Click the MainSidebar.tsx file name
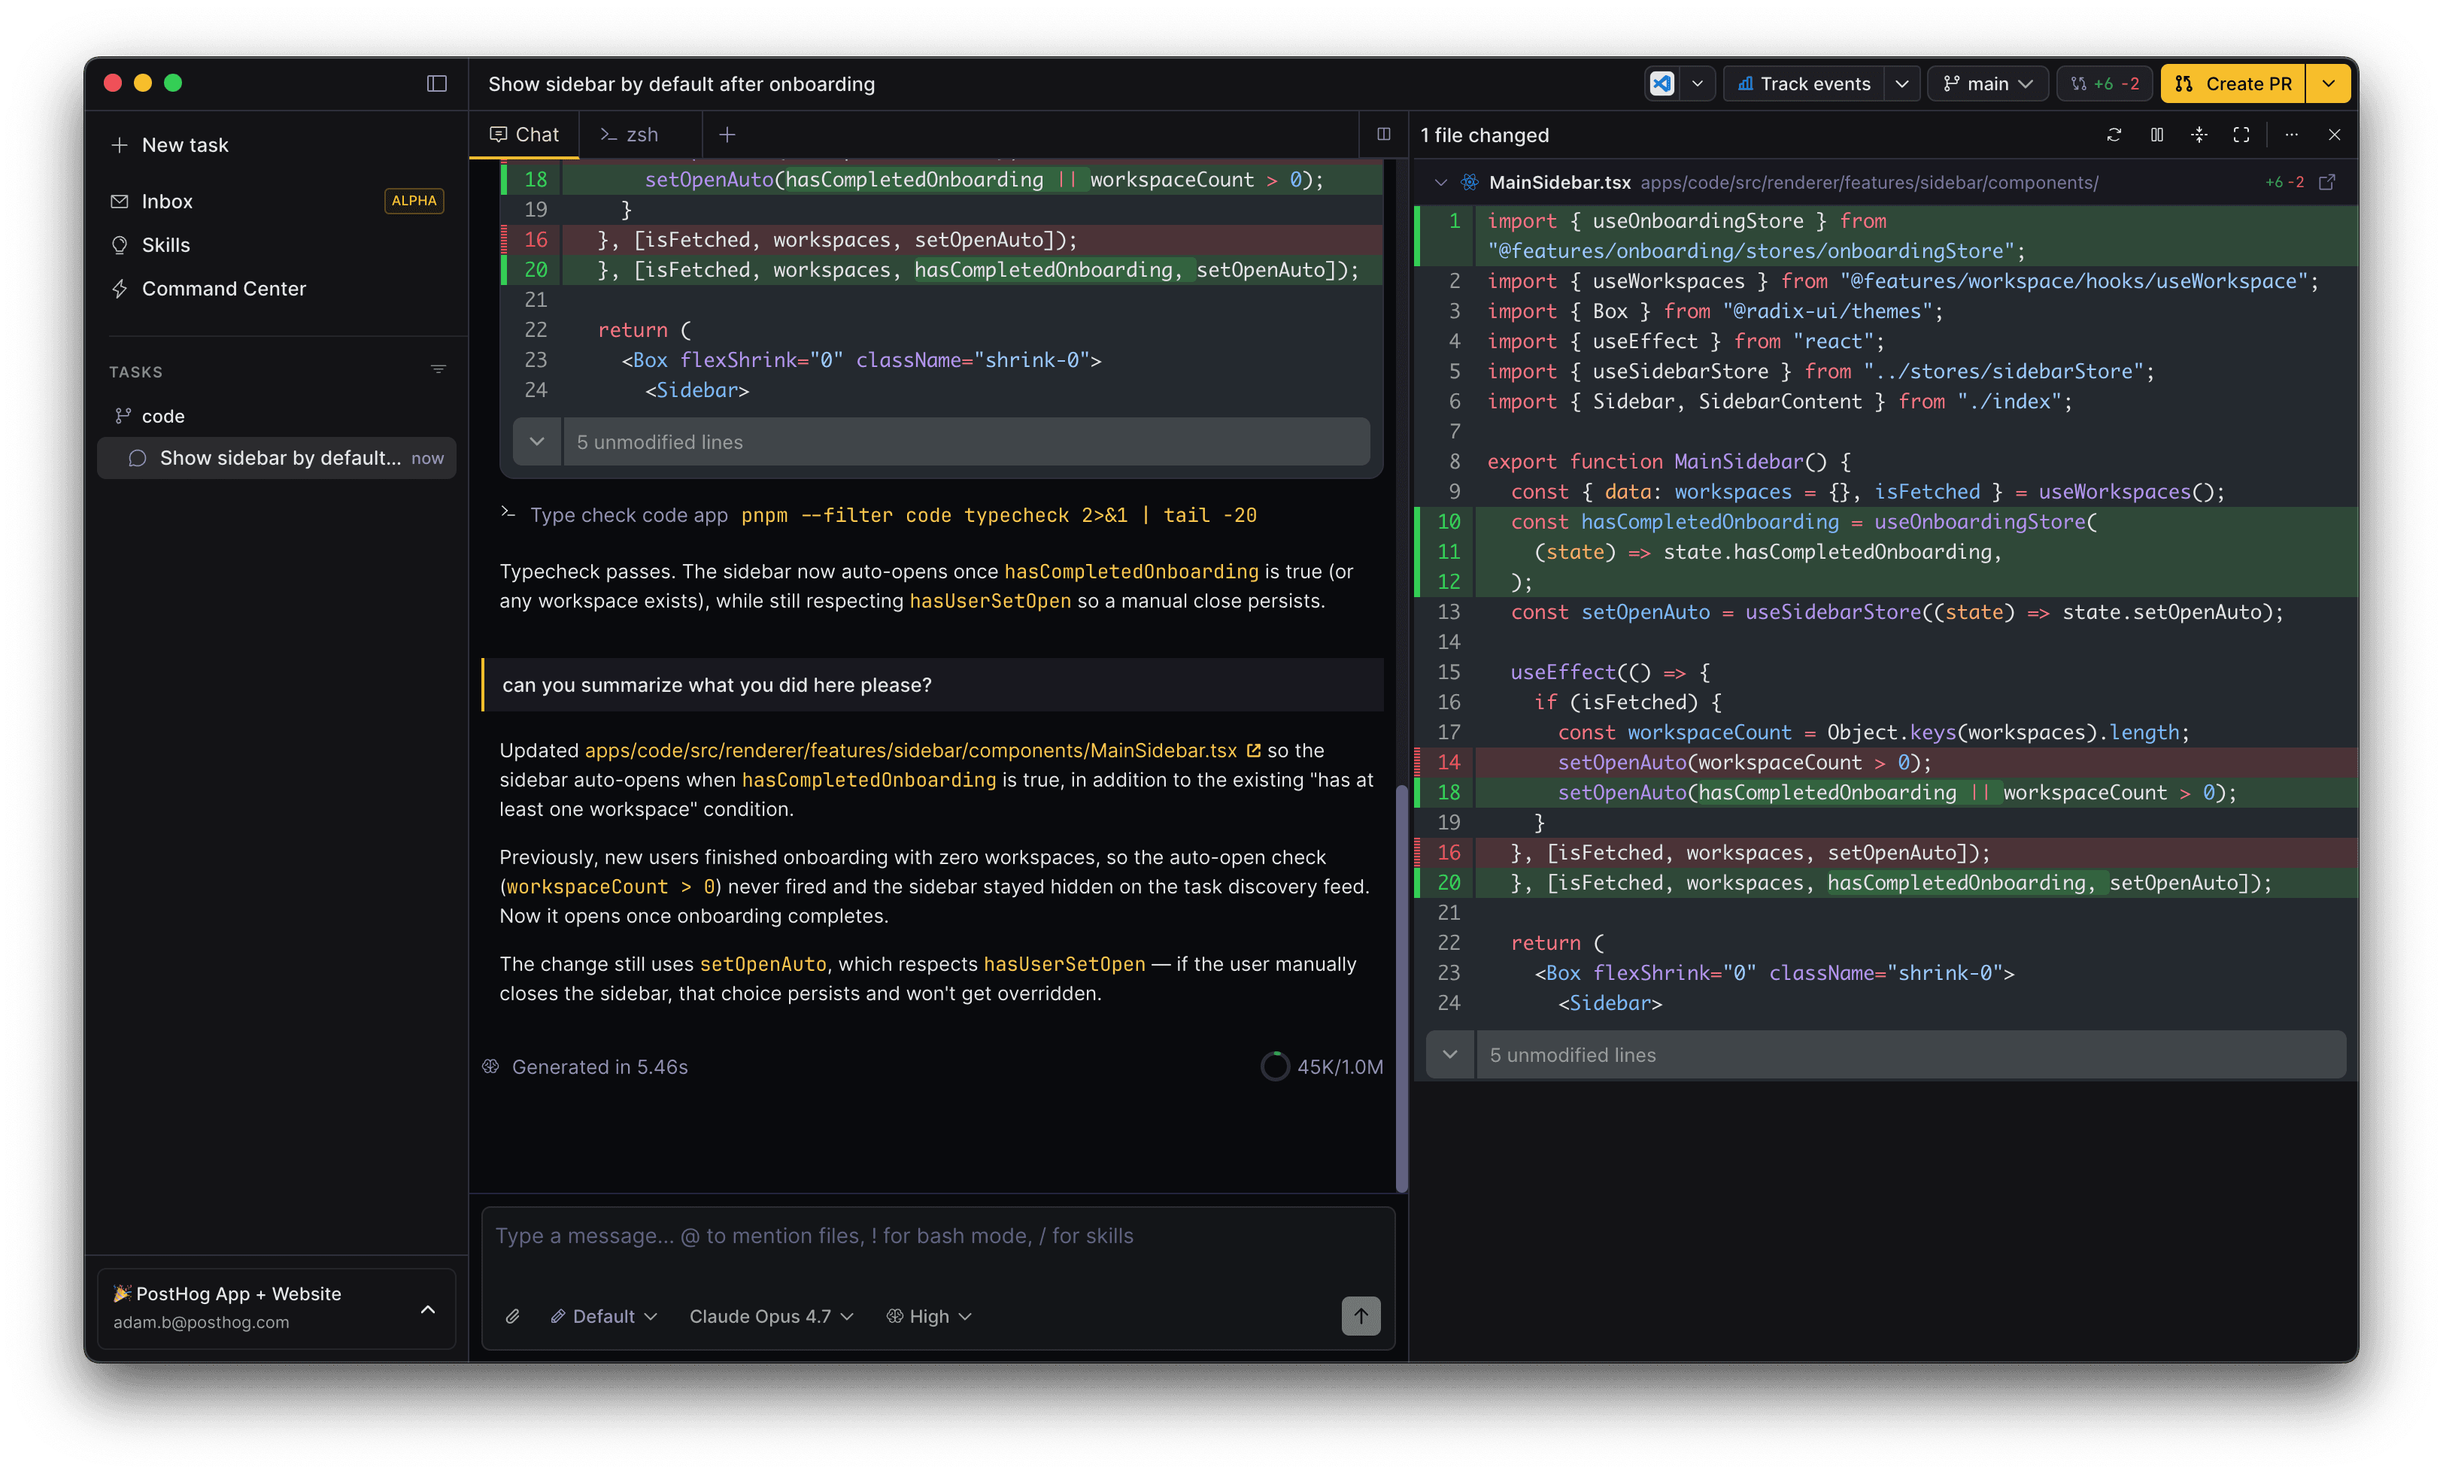The width and height of the screenshot is (2443, 1474). pos(1560,183)
